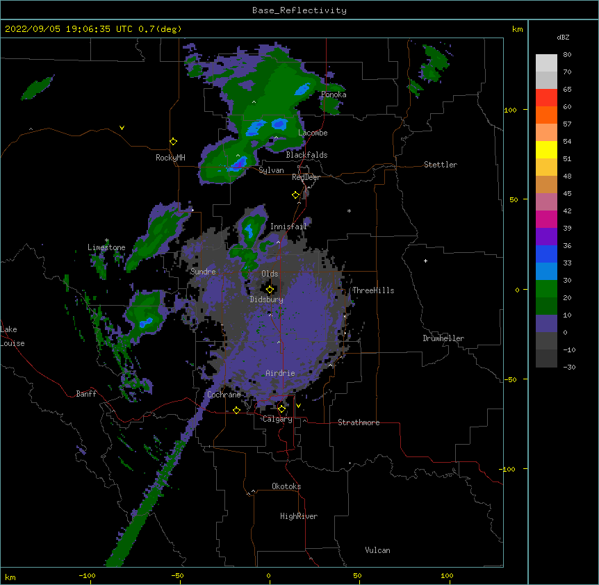The image size is (599, 585).
Task: Click the yellow v marker northwest of RockyMH
Action: (x=122, y=128)
